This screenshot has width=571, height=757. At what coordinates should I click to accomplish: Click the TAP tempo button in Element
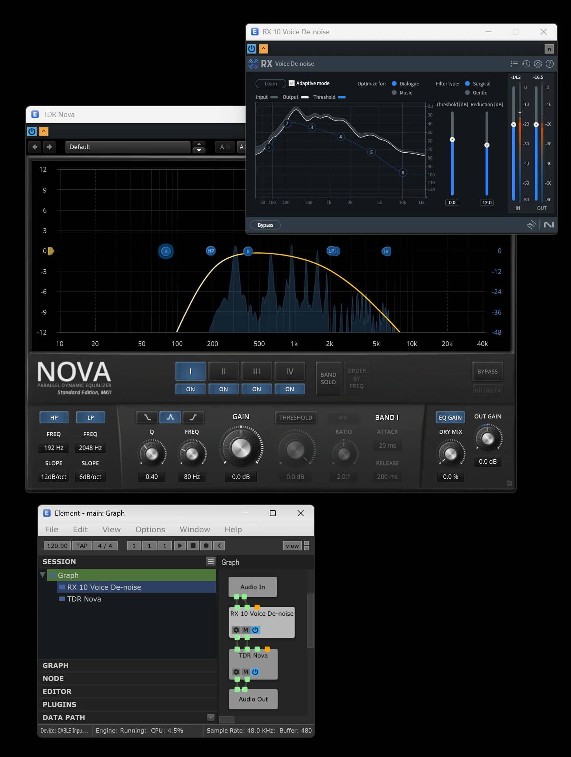(x=82, y=546)
